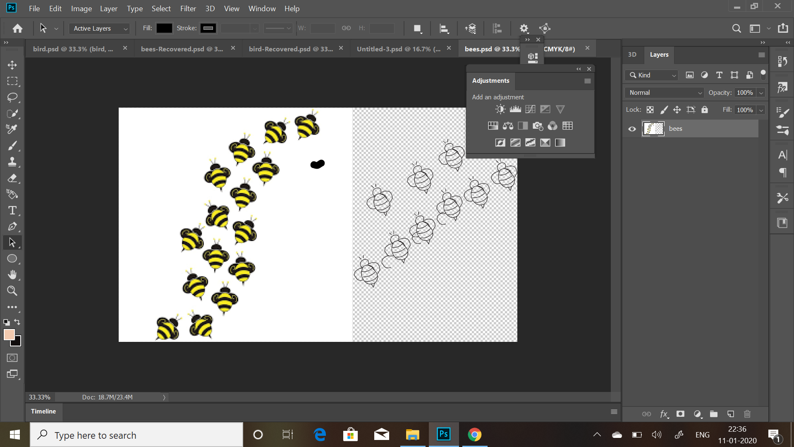794x447 pixels.
Task: Add a Brightness/Contrast adjustment
Action: coord(500,109)
